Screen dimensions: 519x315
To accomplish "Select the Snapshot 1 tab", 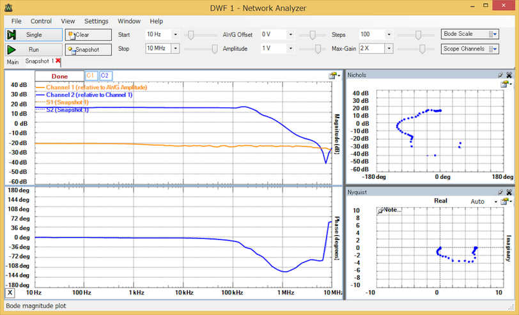I will pyautogui.click(x=40, y=61).
